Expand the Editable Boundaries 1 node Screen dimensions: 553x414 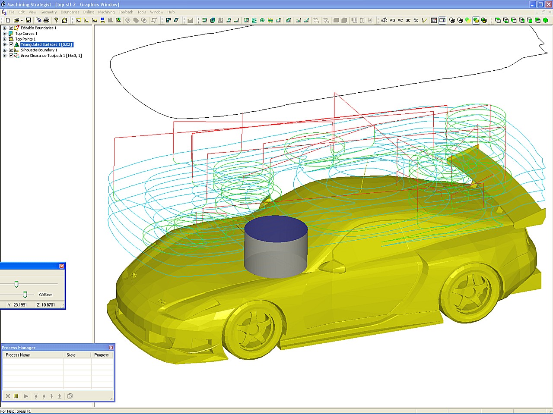click(5, 28)
